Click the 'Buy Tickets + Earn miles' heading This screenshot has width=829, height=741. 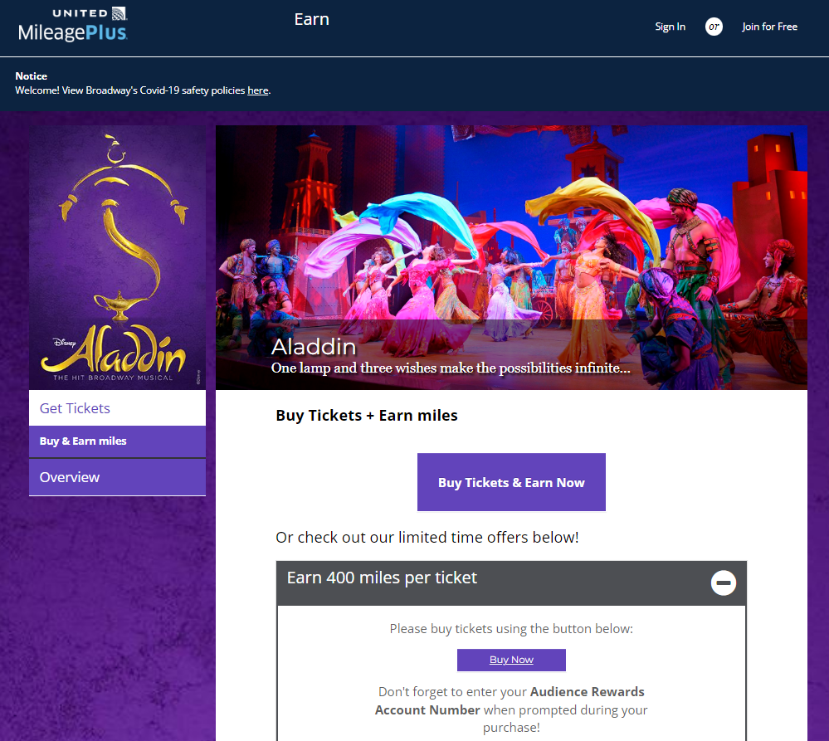point(367,416)
